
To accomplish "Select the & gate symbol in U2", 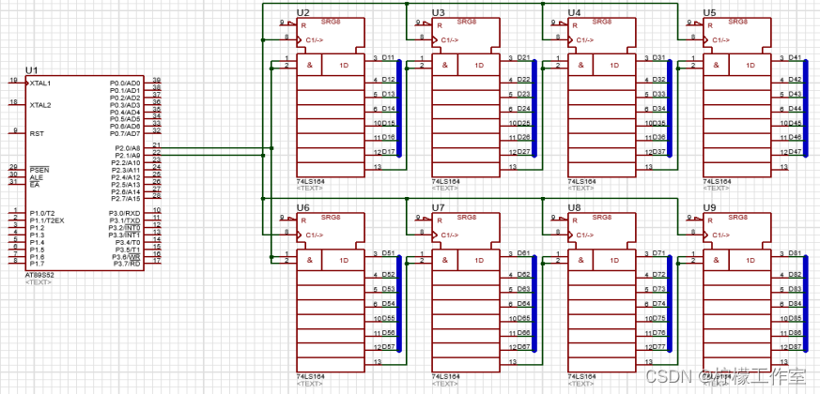I will point(310,66).
